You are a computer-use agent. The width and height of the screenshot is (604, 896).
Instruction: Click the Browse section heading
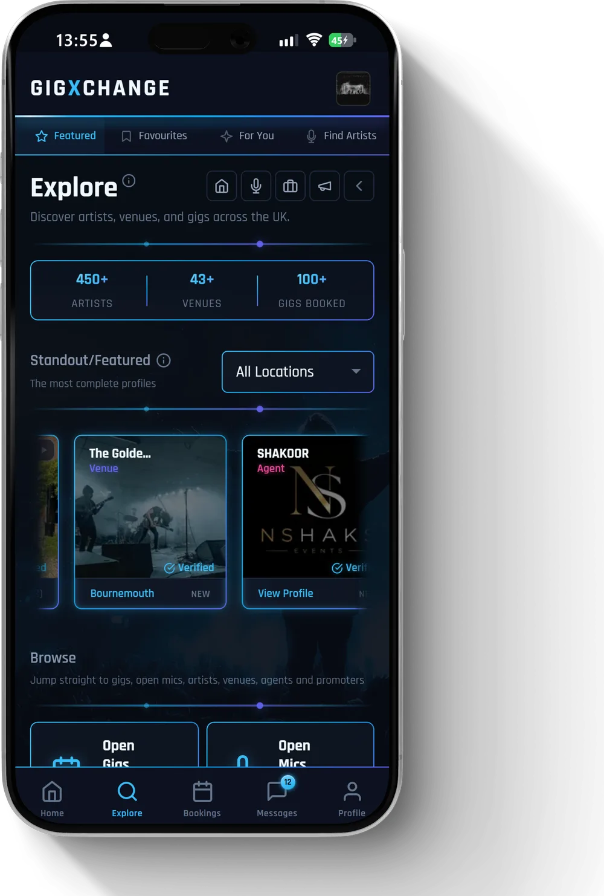[x=53, y=658]
